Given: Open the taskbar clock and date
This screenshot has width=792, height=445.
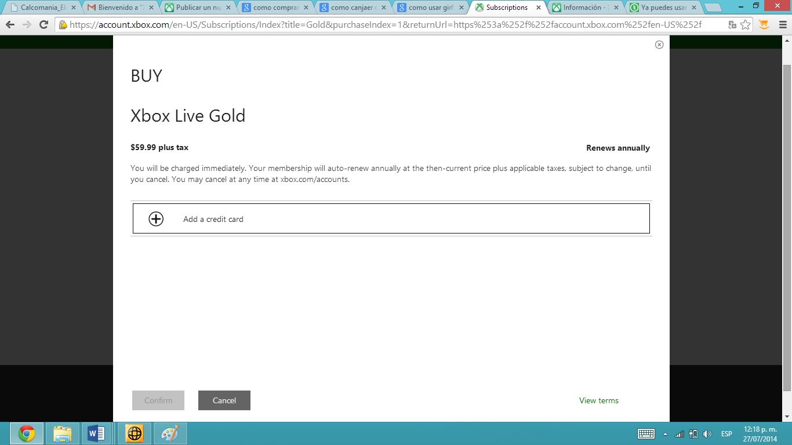Looking at the screenshot, I should coord(760,433).
